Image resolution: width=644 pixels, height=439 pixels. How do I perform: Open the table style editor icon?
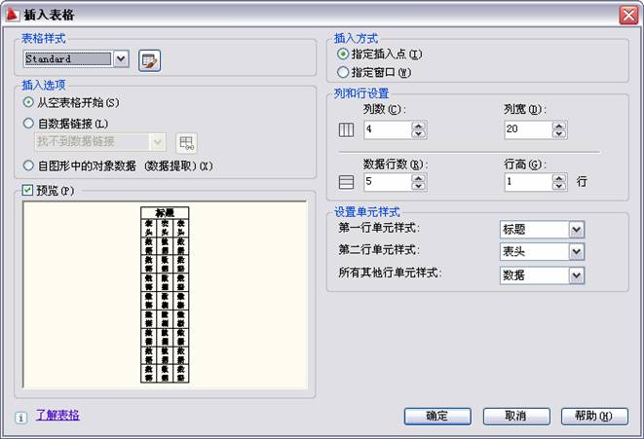pyautogui.click(x=149, y=60)
